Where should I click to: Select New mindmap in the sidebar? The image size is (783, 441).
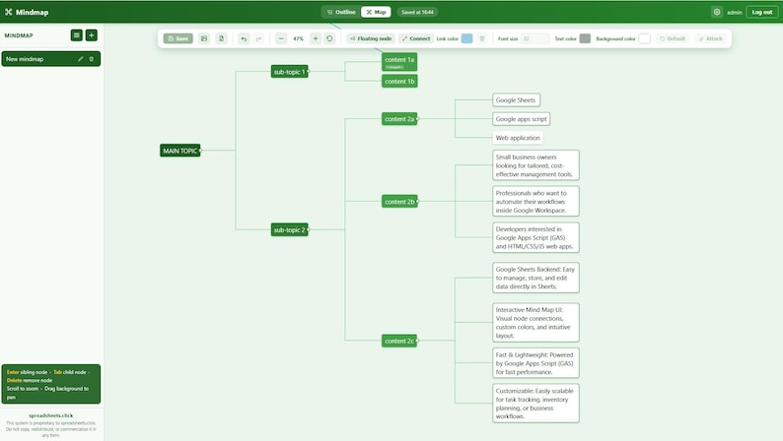[51, 59]
